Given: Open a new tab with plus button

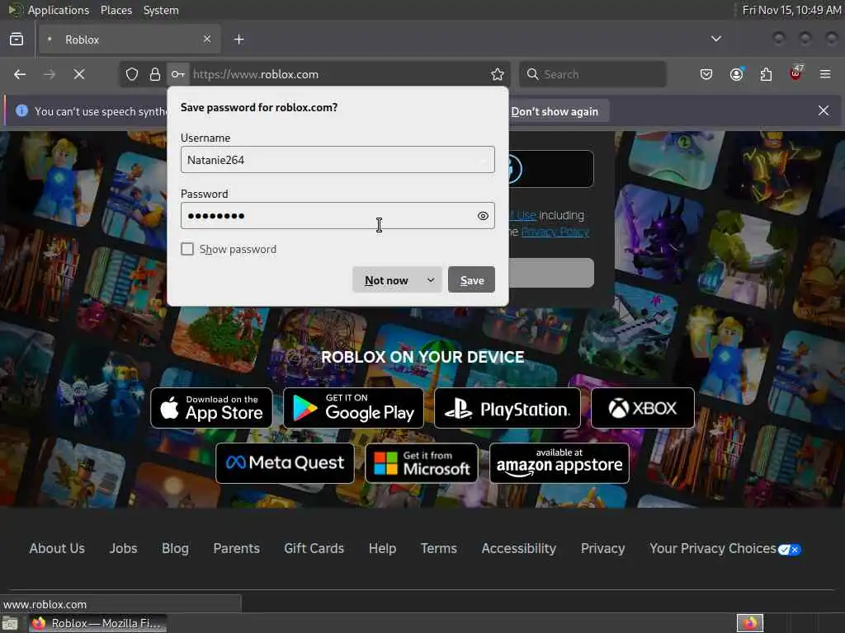Looking at the screenshot, I should click(x=239, y=40).
